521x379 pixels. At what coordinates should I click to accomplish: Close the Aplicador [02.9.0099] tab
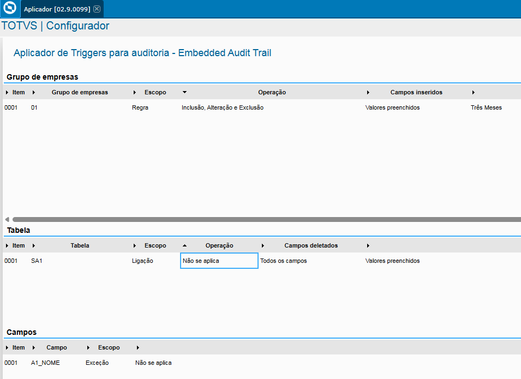tap(97, 9)
